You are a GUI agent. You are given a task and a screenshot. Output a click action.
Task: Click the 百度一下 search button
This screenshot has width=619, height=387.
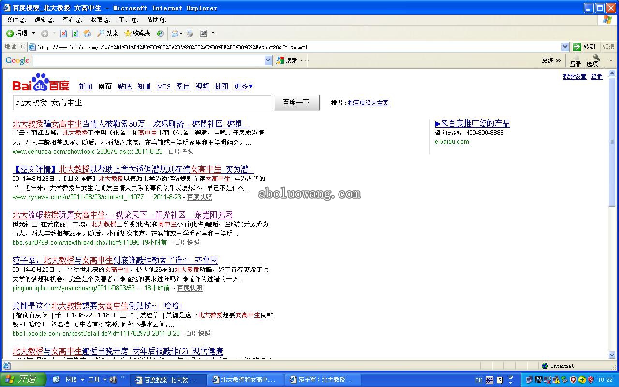[x=296, y=103]
